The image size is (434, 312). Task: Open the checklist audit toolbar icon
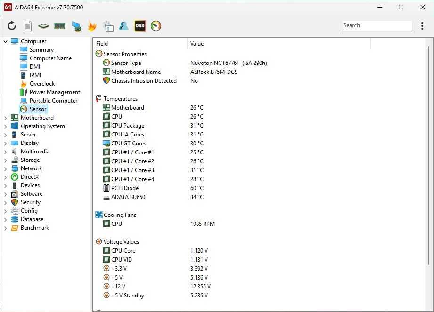108,26
